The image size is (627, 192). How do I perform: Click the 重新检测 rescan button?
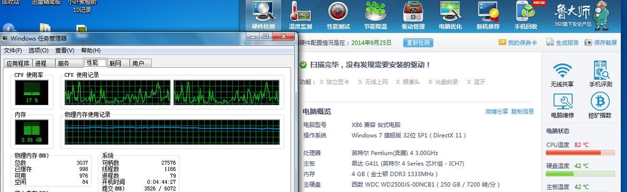(418, 43)
